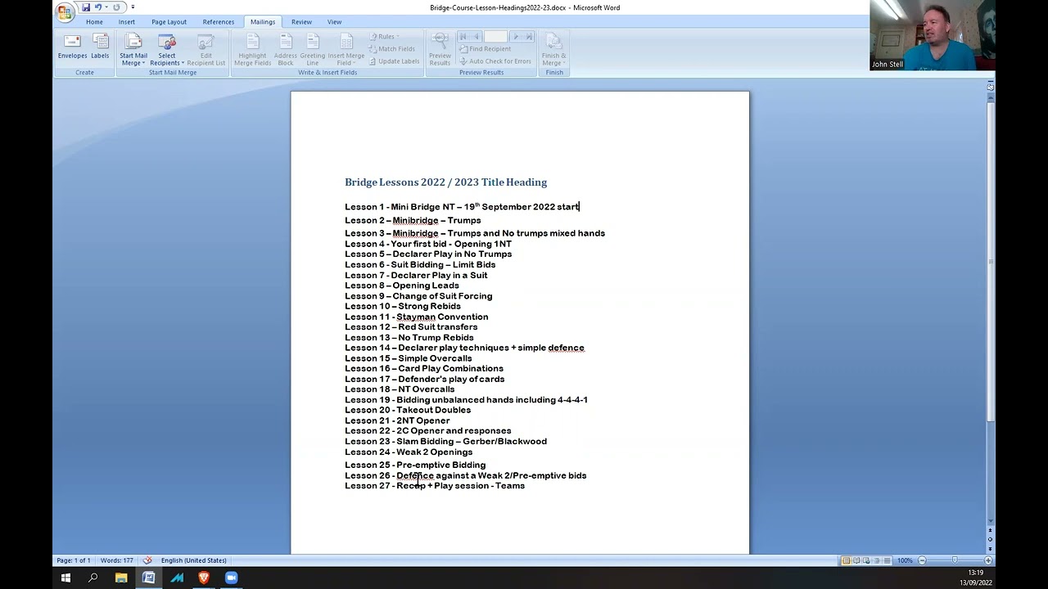
Task: Open the Insert Merge Field dropdown
Action: tap(346, 50)
